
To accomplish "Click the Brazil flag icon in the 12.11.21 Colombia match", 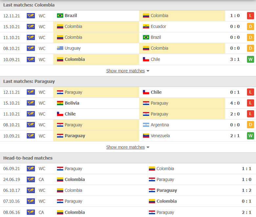I will pyautogui.click(x=60, y=16).
